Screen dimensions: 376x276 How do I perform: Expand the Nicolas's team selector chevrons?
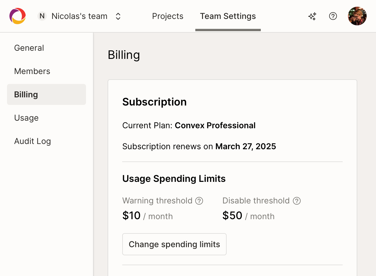click(118, 16)
